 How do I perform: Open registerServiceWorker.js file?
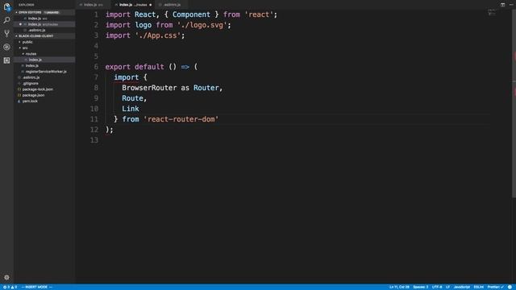coord(44,72)
